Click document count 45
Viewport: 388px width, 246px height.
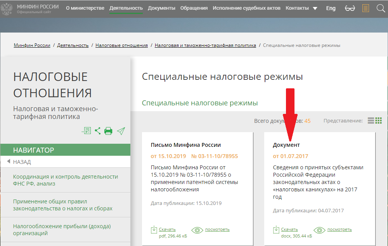(x=307, y=121)
